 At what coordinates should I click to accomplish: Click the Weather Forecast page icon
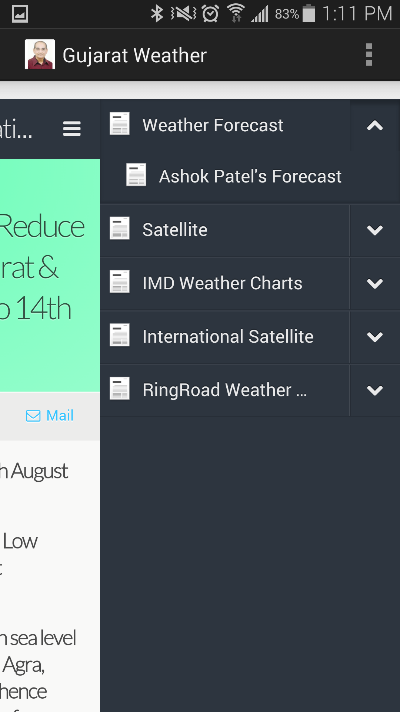tap(120, 124)
